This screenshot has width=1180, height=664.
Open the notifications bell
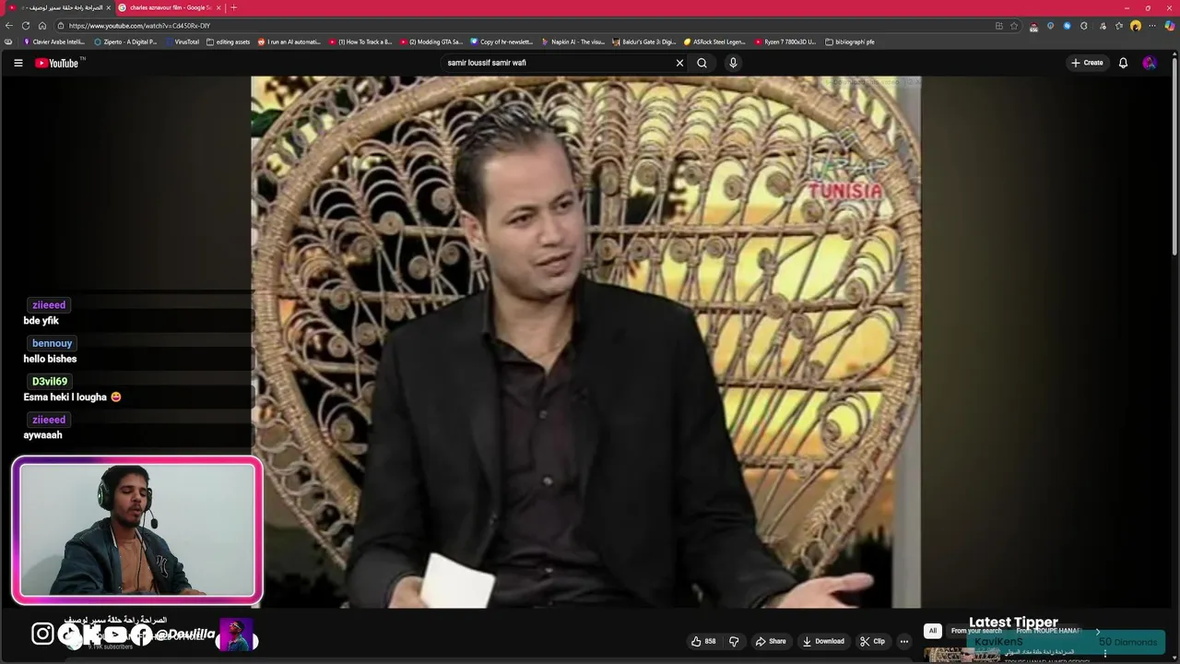coord(1123,63)
